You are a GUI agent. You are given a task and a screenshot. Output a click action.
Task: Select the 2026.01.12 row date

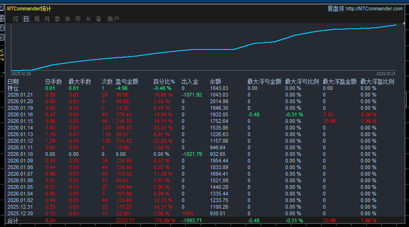pos(20,141)
